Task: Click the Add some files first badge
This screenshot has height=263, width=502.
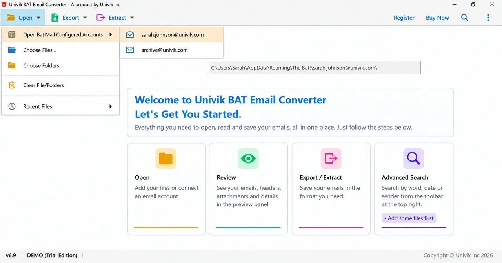Action: pos(409,218)
